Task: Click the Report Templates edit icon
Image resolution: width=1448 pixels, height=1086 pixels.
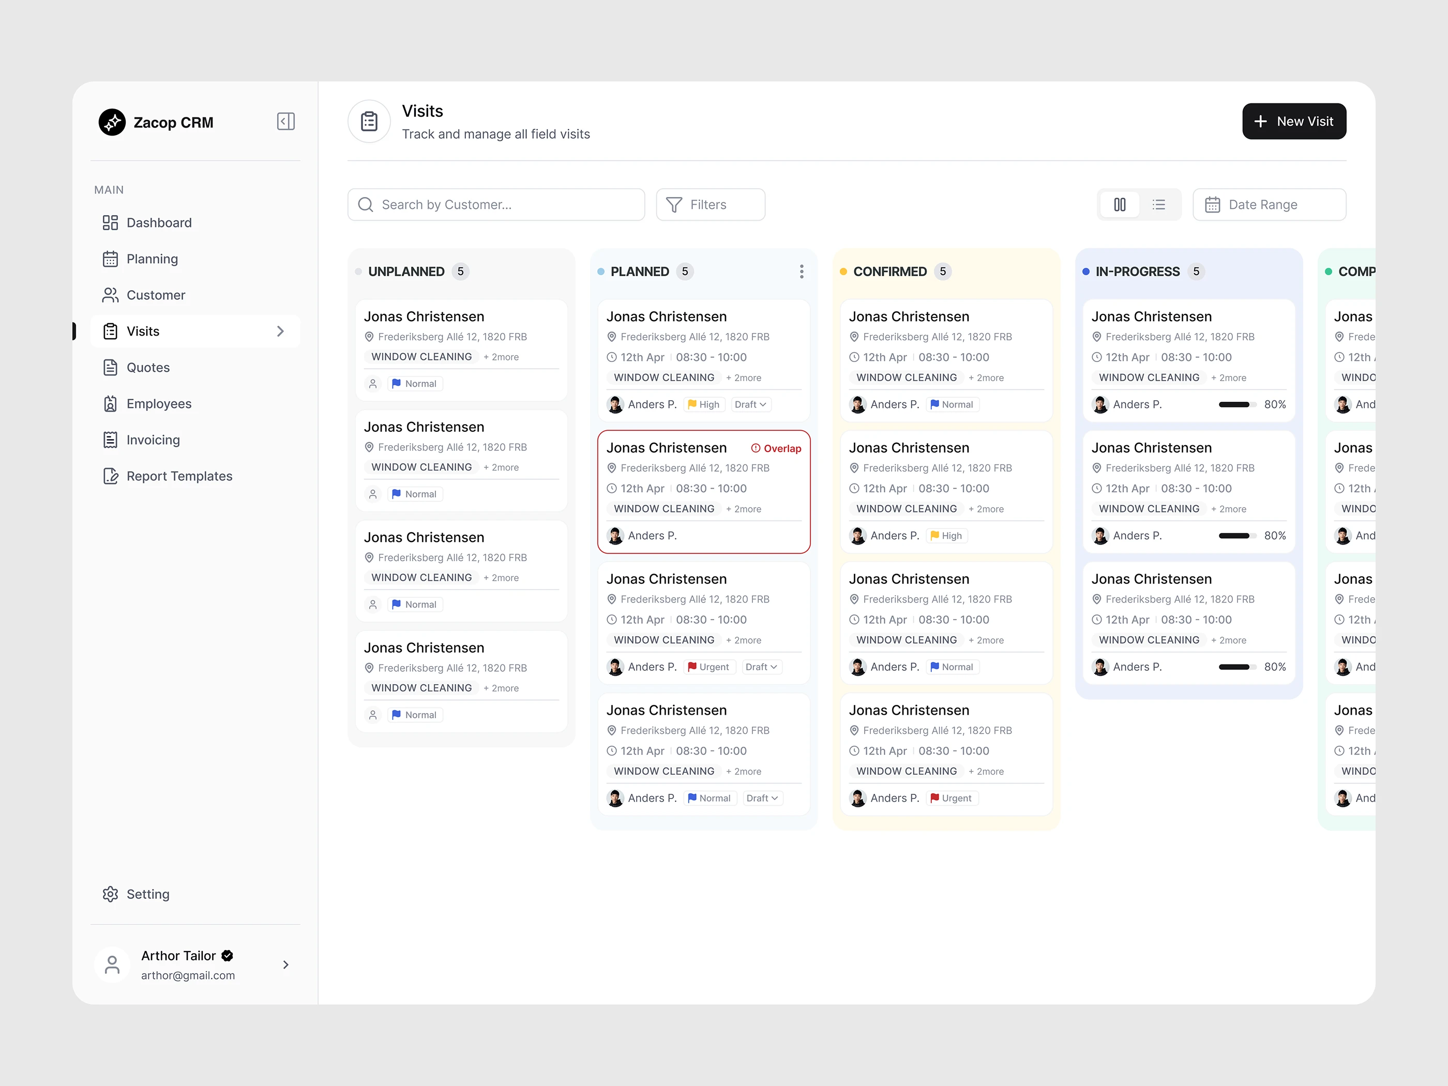Action: (110, 476)
